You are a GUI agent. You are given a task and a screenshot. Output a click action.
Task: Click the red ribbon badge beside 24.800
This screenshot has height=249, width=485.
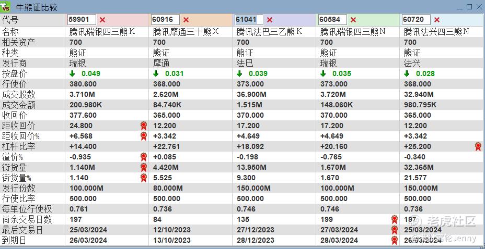144,126
